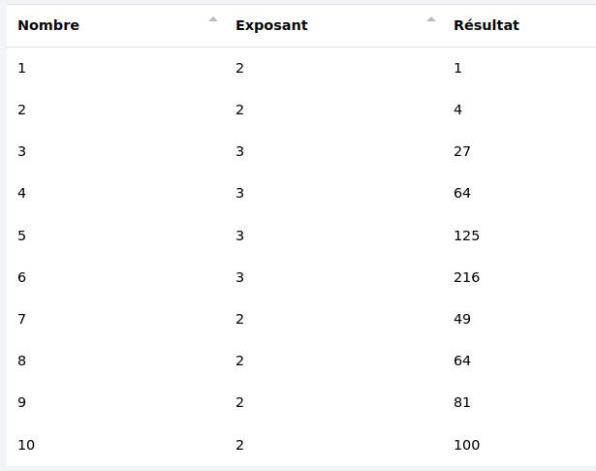Select the Nombre cell with value 7
This screenshot has height=471, width=596.
(x=22, y=319)
